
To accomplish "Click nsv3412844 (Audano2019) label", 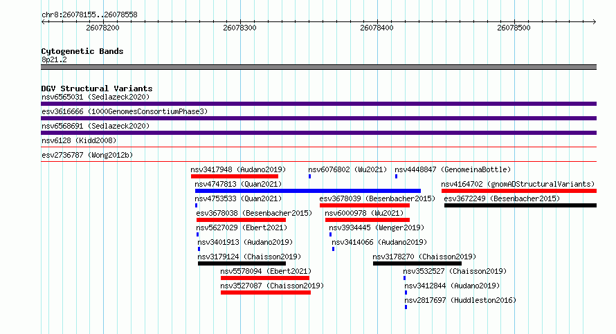I will click(452, 286).
